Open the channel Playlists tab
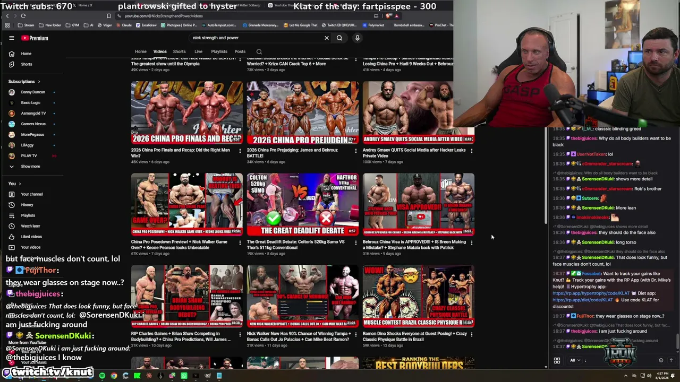This screenshot has width=680, height=382. point(219,52)
